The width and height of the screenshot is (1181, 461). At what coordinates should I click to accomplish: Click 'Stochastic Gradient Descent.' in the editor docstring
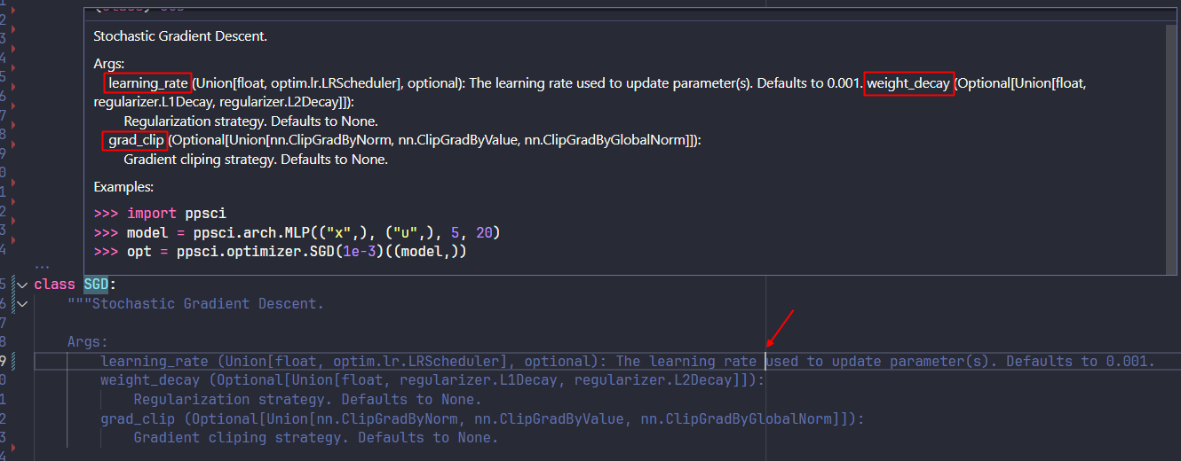coord(208,304)
